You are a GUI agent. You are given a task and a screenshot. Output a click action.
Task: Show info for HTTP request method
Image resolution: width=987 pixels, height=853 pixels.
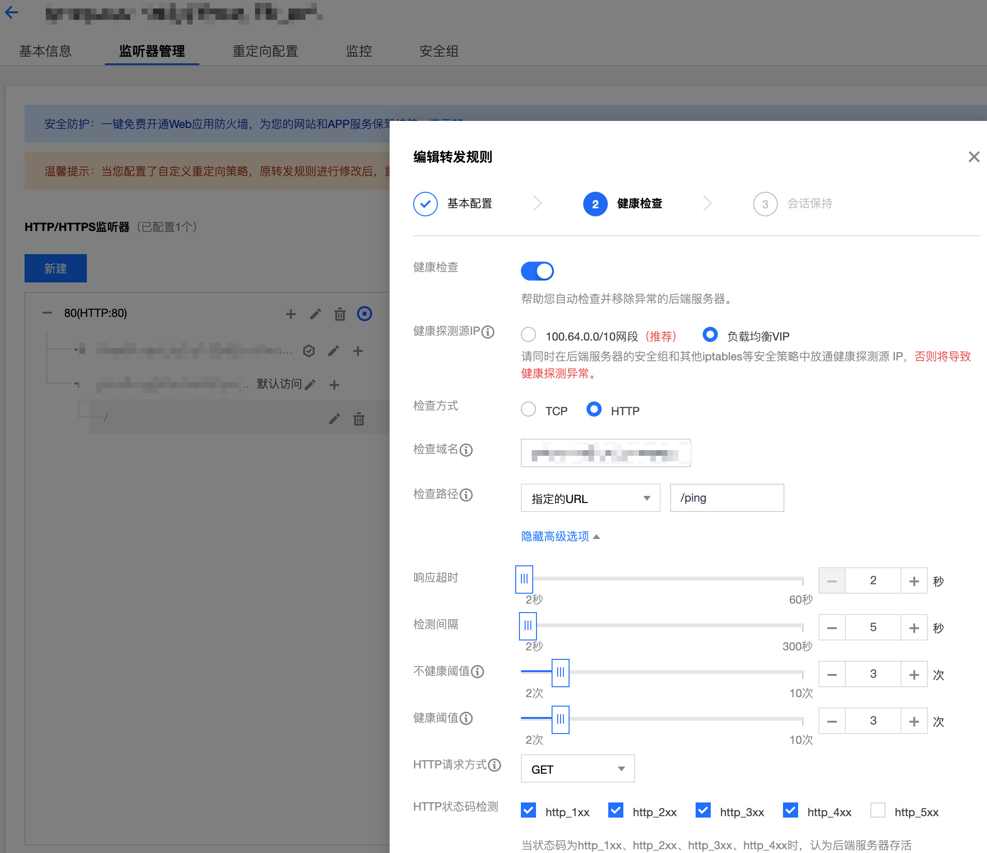point(494,765)
